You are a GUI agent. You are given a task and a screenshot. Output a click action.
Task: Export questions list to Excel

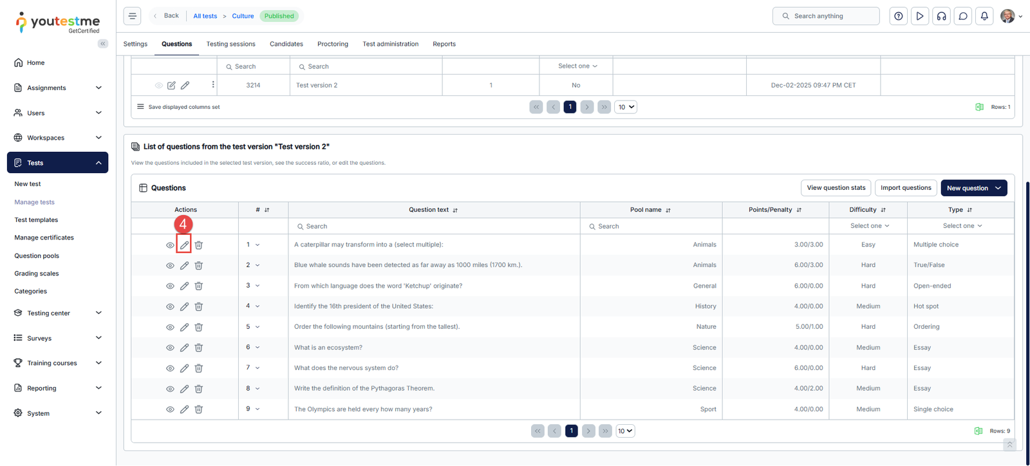[979, 431]
